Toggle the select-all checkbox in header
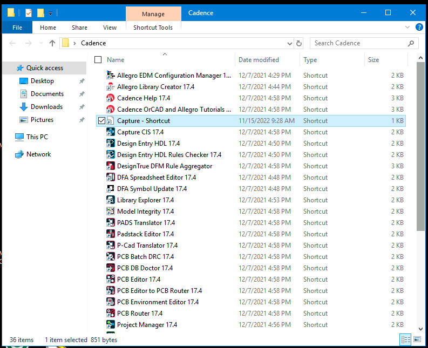This screenshot has height=348, width=428. click(x=98, y=59)
